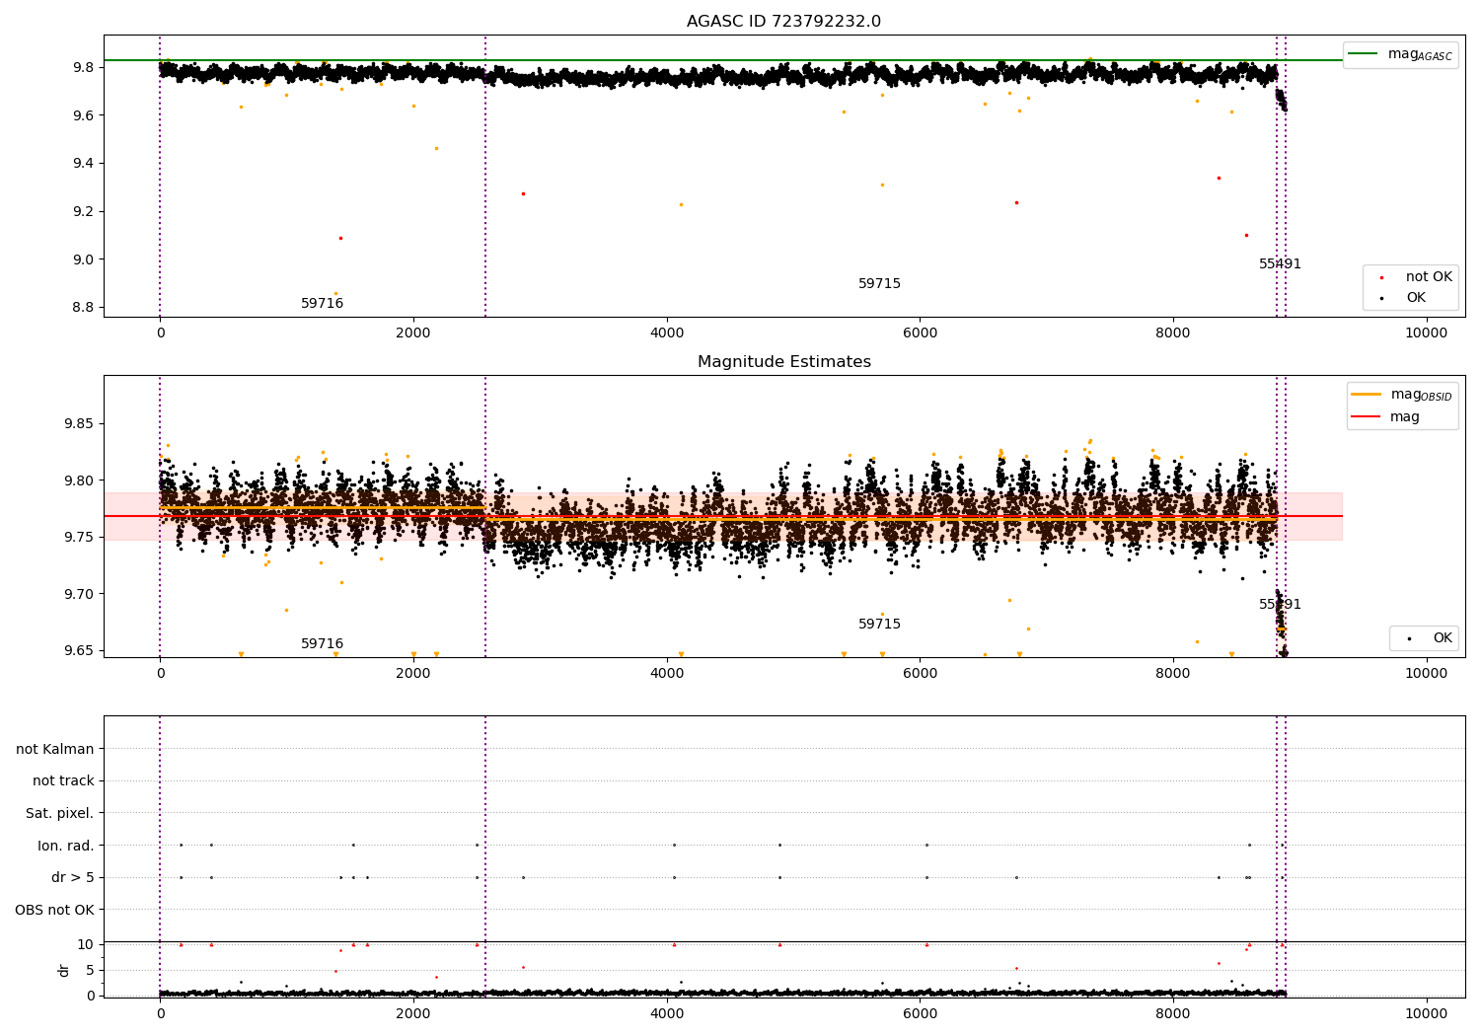1480x1036 pixels.
Task: Click the 9.65 y-axis tick label
Action: pos(80,651)
